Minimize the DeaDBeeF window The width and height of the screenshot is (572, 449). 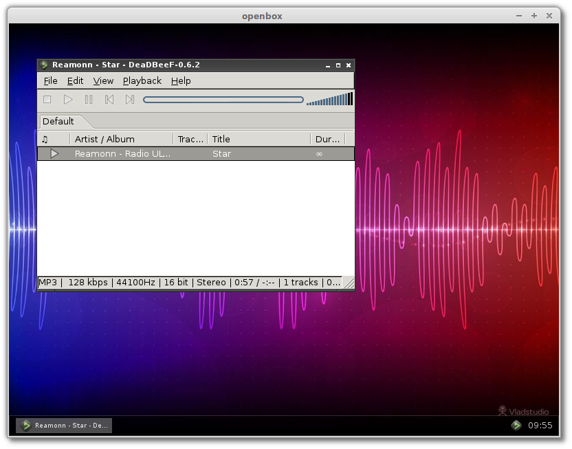tap(327, 65)
